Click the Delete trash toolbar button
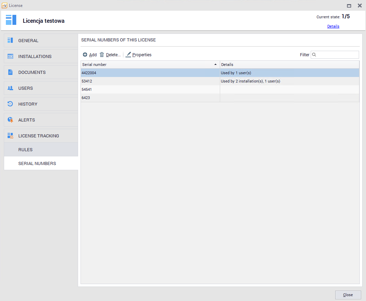 (110, 55)
